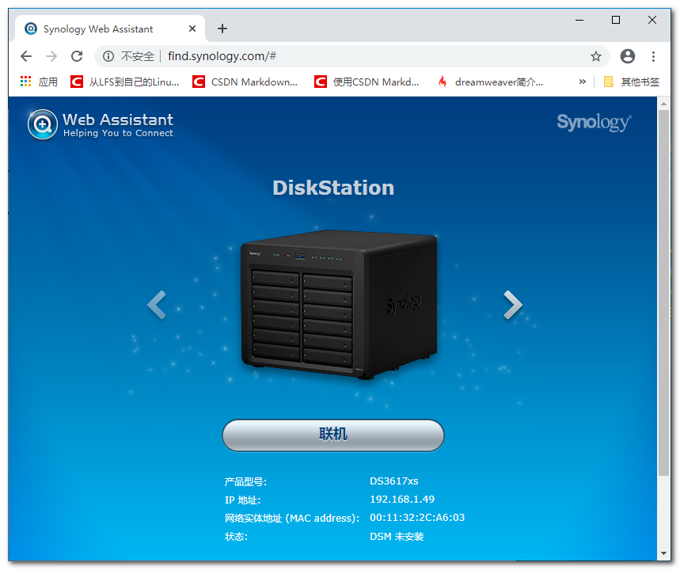
Task: Open the 使用CSDN Markd... bookmark
Action: 367,82
